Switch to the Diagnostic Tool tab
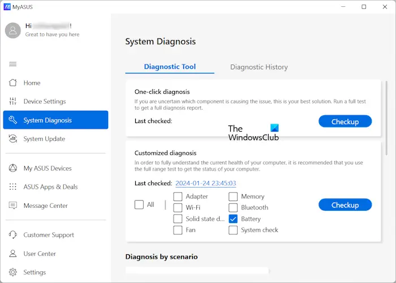This screenshot has height=283, width=396. [170, 67]
